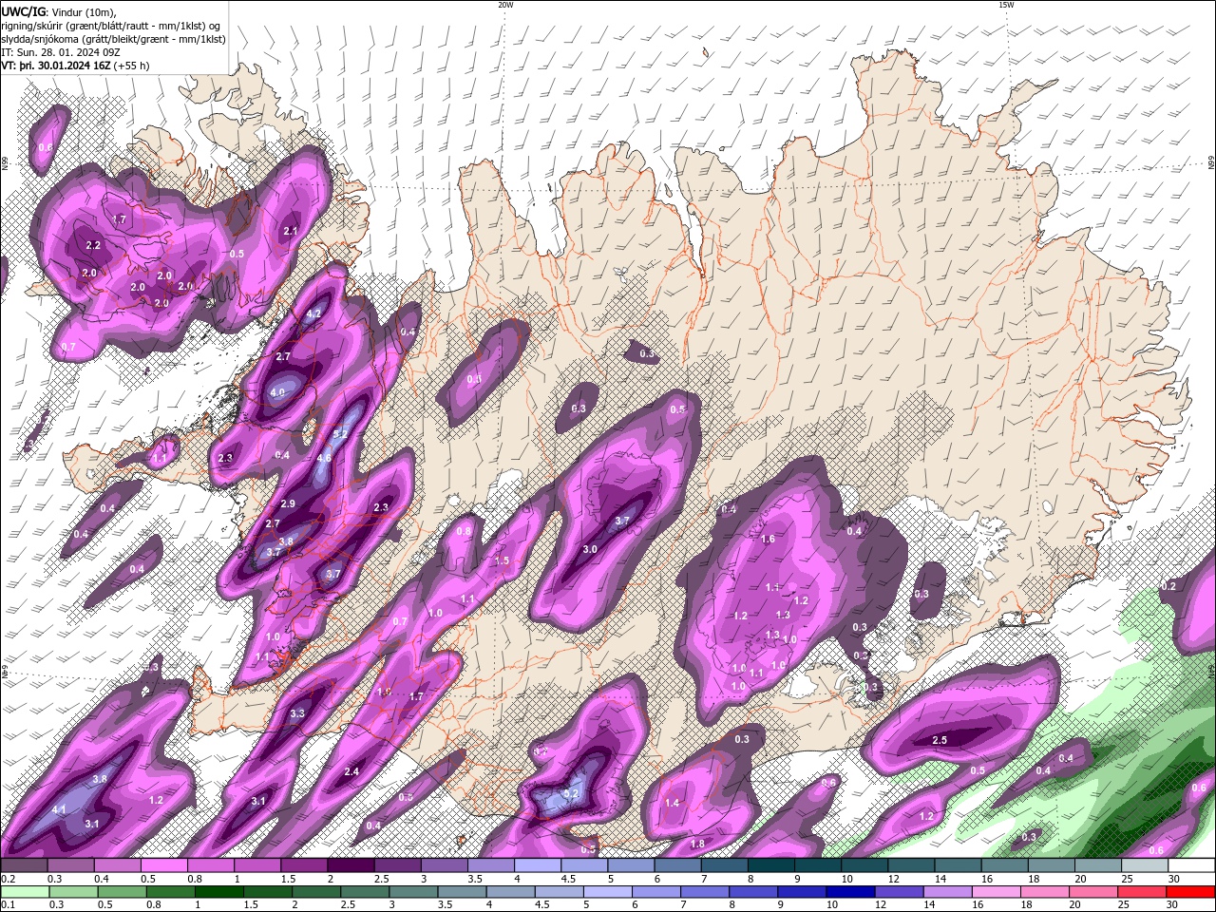Click the 1.8 precipitation value on map
Screen dimensions: 1216x912
coord(697,844)
